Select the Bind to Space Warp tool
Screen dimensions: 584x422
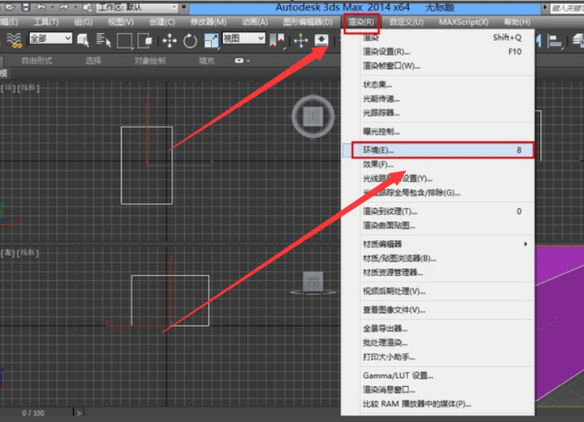coord(15,40)
